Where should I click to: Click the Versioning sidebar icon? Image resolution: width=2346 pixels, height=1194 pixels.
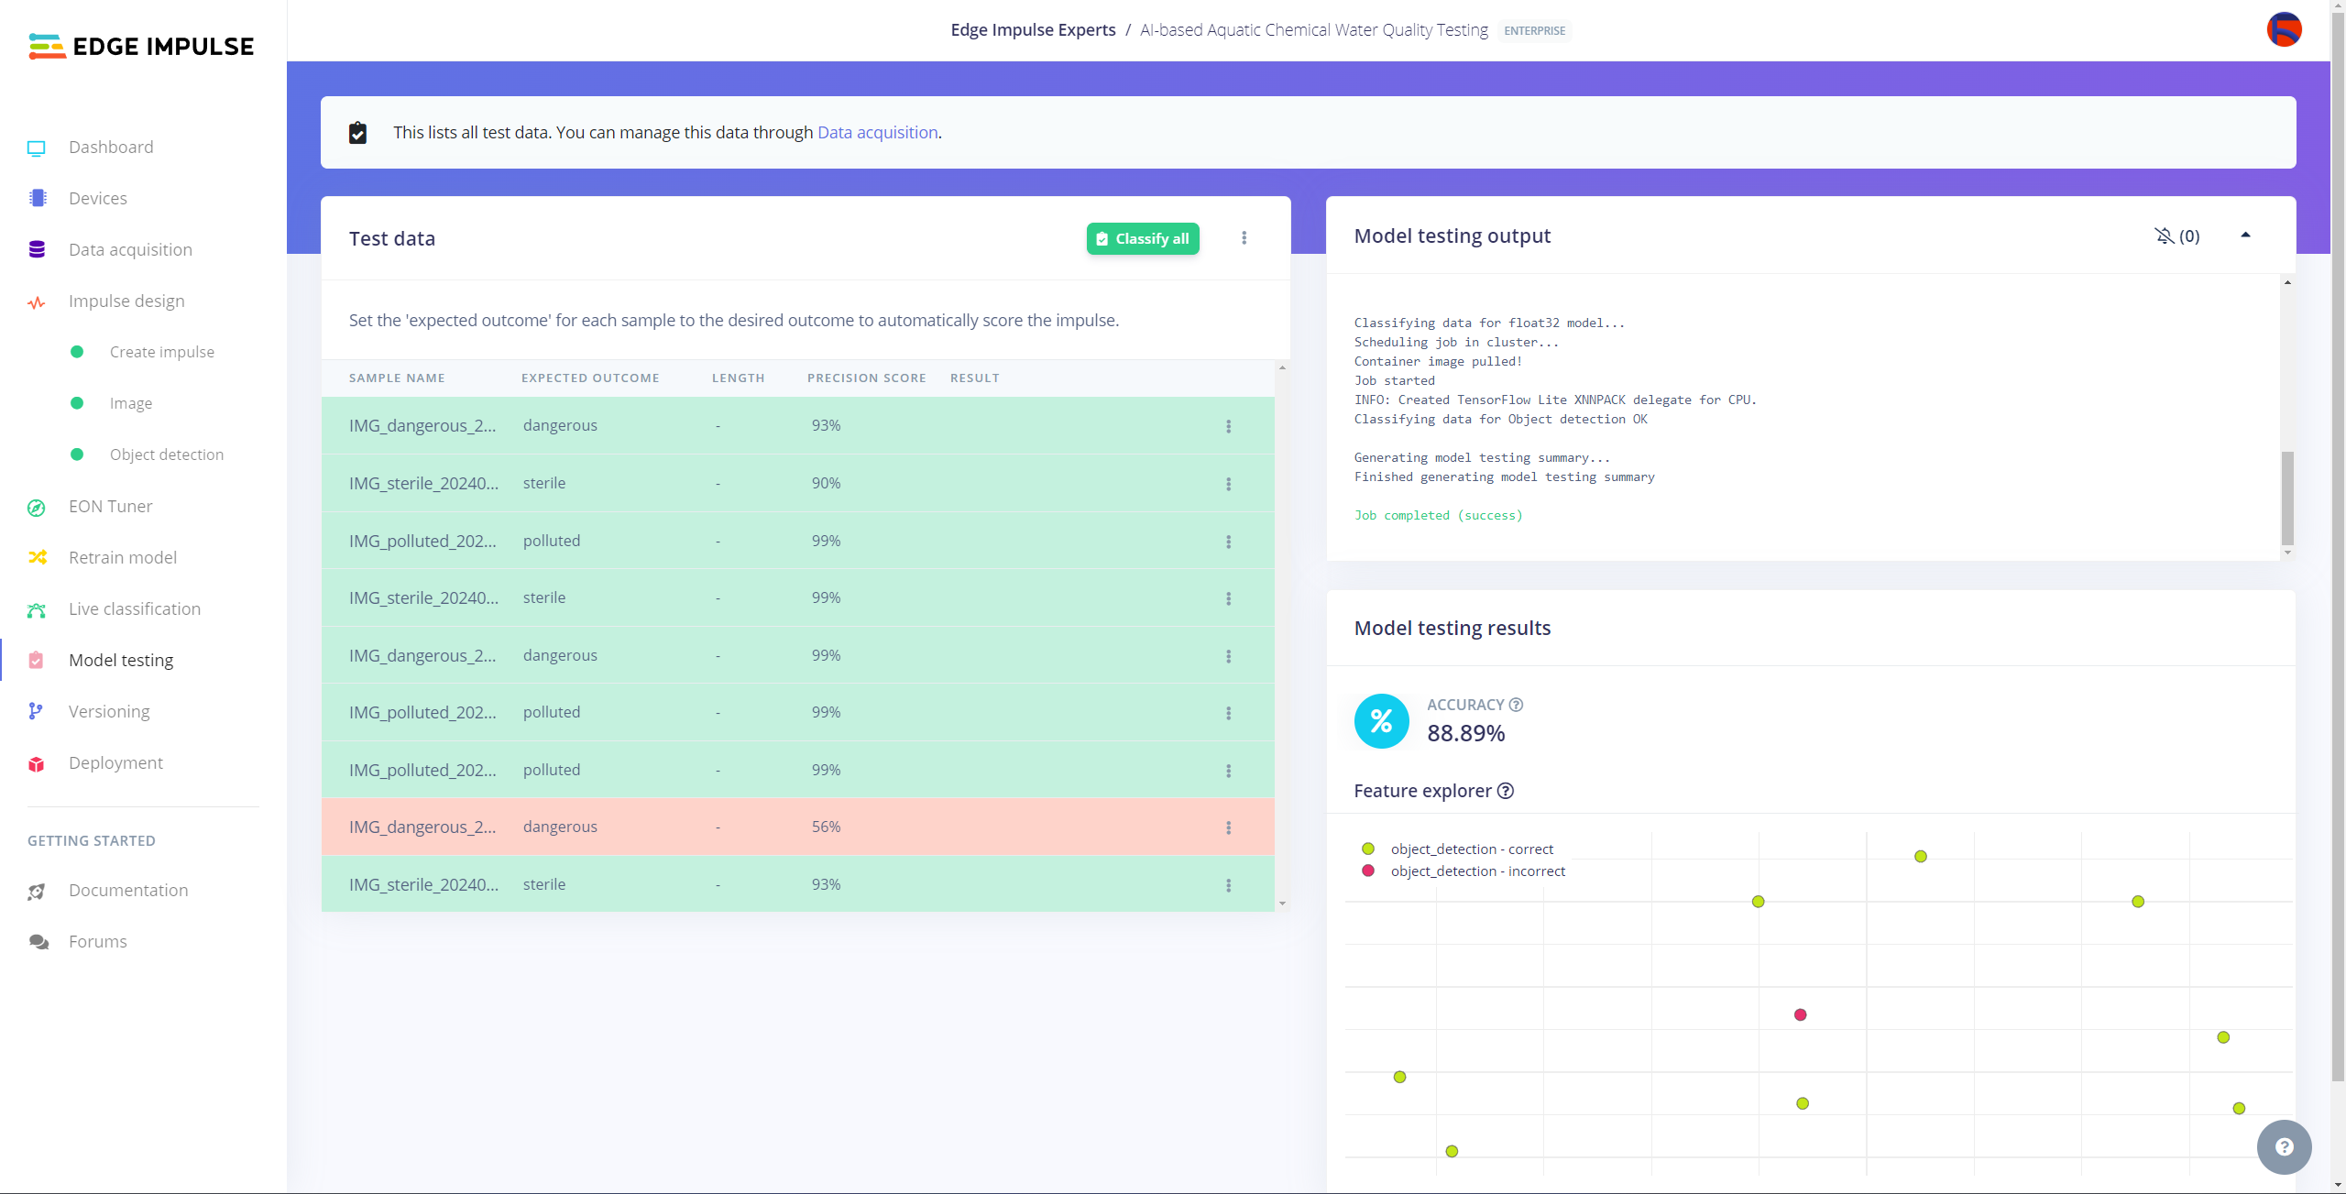(37, 711)
